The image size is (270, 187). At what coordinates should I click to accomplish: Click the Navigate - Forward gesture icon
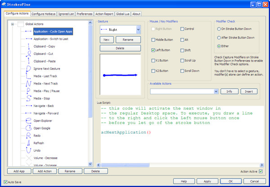click(x=29, y=113)
